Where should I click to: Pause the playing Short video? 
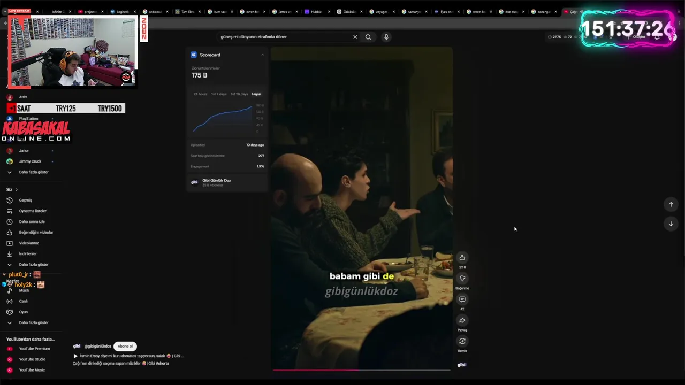click(x=362, y=207)
